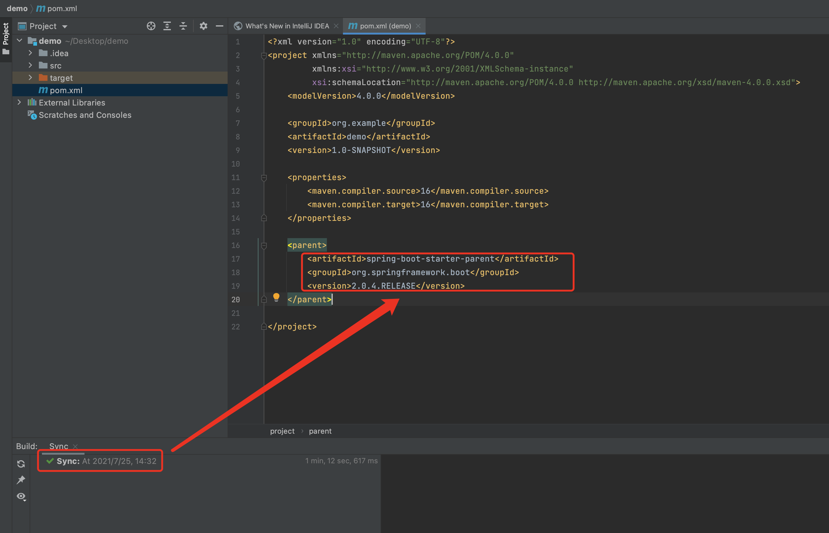Viewport: 829px width, 533px height.
Task: Click demo in the navigation bar path
Action: point(17,8)
